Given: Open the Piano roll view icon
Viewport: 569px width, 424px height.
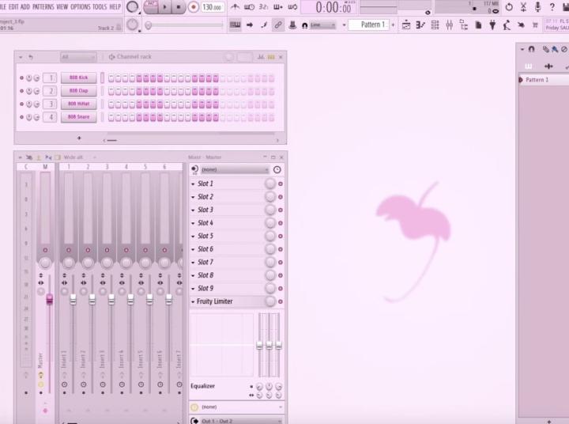Looking at the screenshot, I should [x=420, y=25].
